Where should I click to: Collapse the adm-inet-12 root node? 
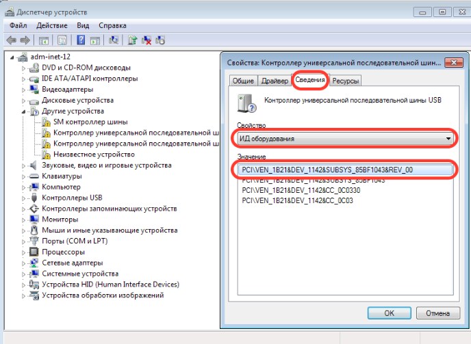12,57
